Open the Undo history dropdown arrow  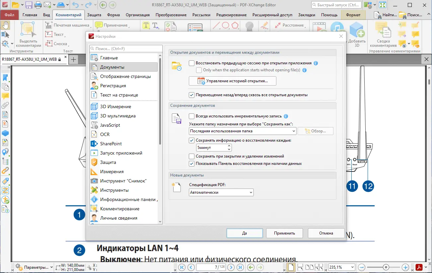(x=82, y=5)
